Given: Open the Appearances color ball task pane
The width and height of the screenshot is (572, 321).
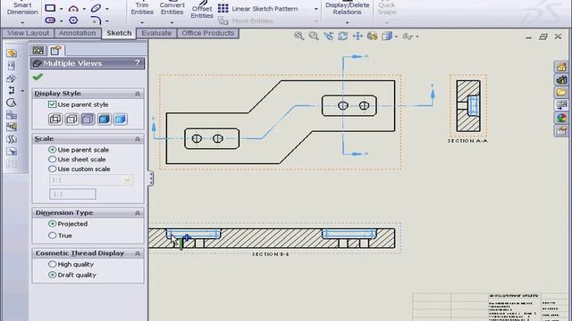Looking at the screenshot, I should click(561, 118).
